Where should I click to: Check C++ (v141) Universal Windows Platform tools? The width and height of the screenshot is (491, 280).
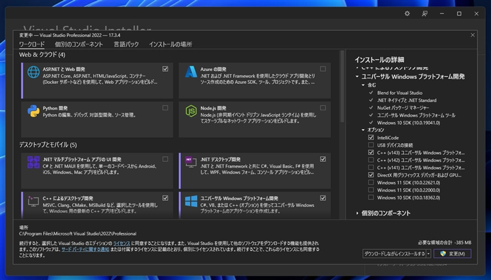(371, 168)
